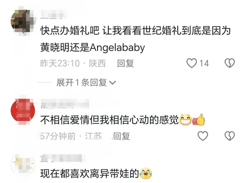Tap the laughing-crying emoji in third comment
This screenshot has height=183, width=248.
[x=145, y=174]
